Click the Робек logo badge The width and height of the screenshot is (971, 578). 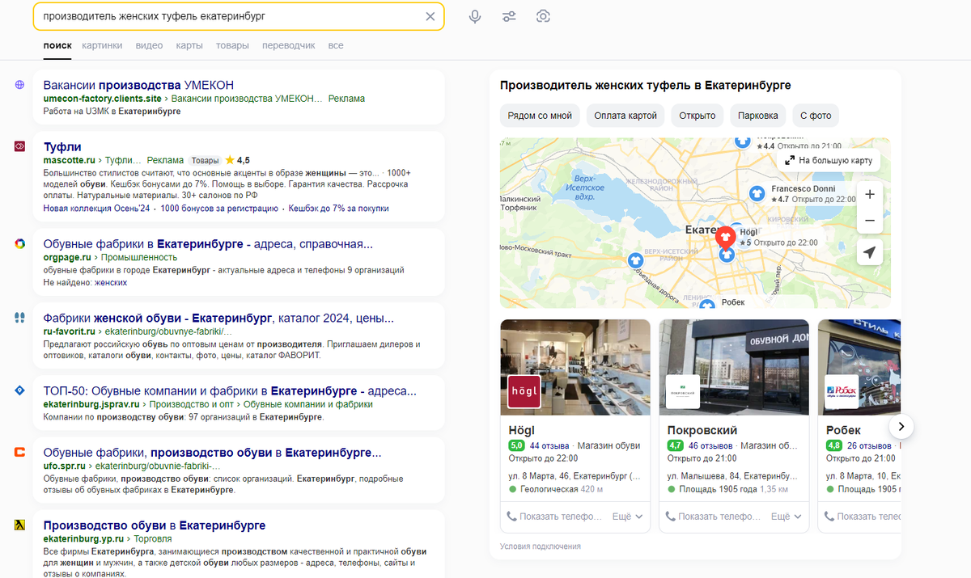click(x=841, y=391)
